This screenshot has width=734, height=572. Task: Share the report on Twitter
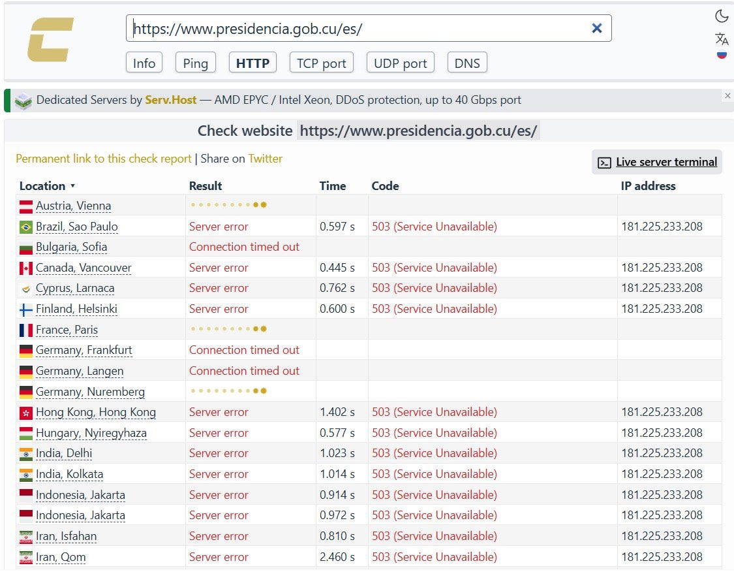click(266, 159)
